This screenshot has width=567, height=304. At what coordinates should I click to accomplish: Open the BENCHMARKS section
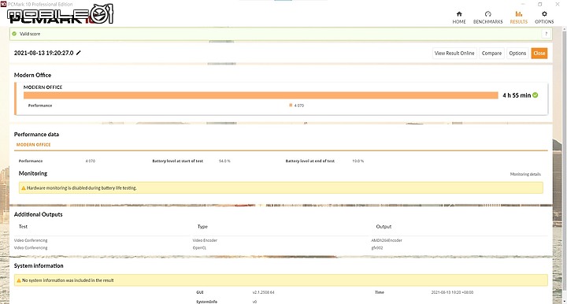(487, 17)
